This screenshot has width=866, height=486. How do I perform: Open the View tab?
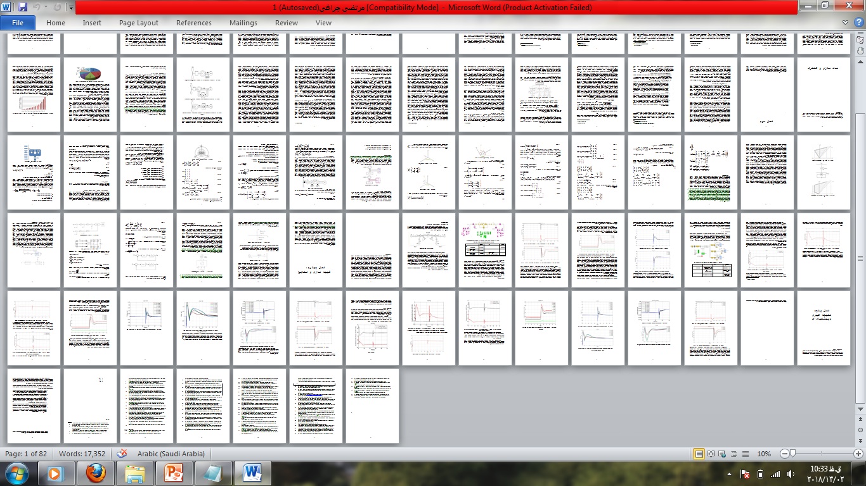tap(323, 23)
